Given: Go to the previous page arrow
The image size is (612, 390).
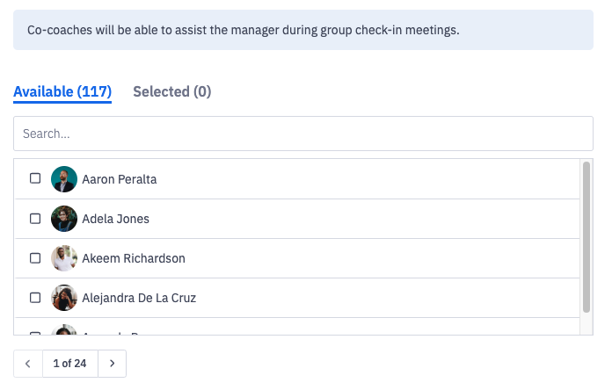Looking at the screenshot, I should click(28, 364).
